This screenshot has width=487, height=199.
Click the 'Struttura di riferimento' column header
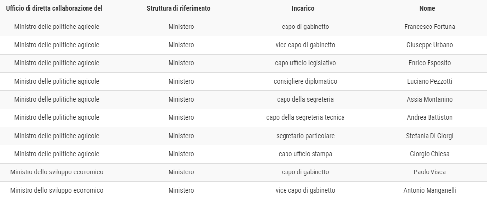[178, 9]
